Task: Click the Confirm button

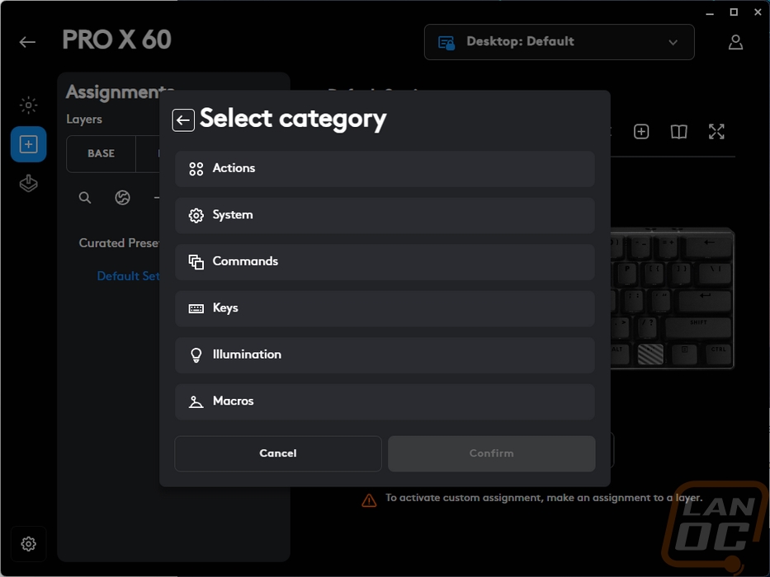Action: [492, 453]
